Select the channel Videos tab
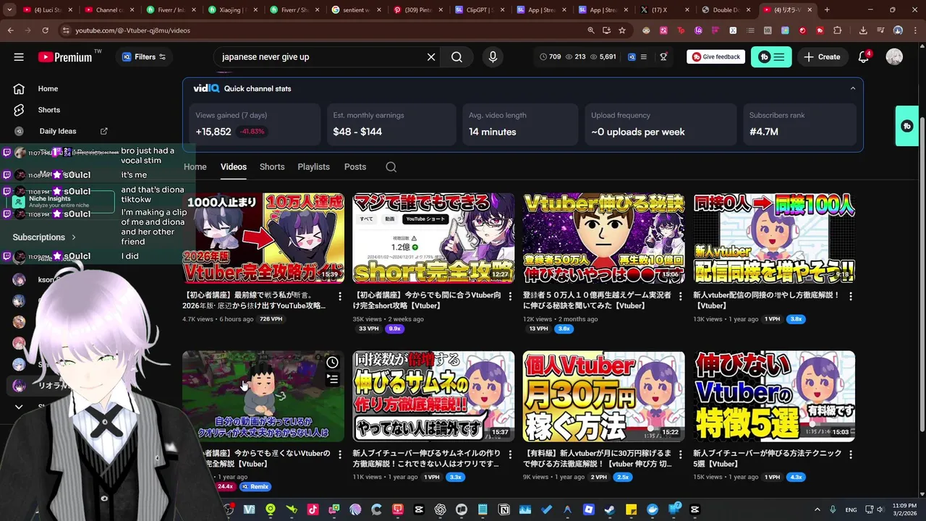Image resolution: width=926 pixels, height=521 pixels. (x=234, y=166)
